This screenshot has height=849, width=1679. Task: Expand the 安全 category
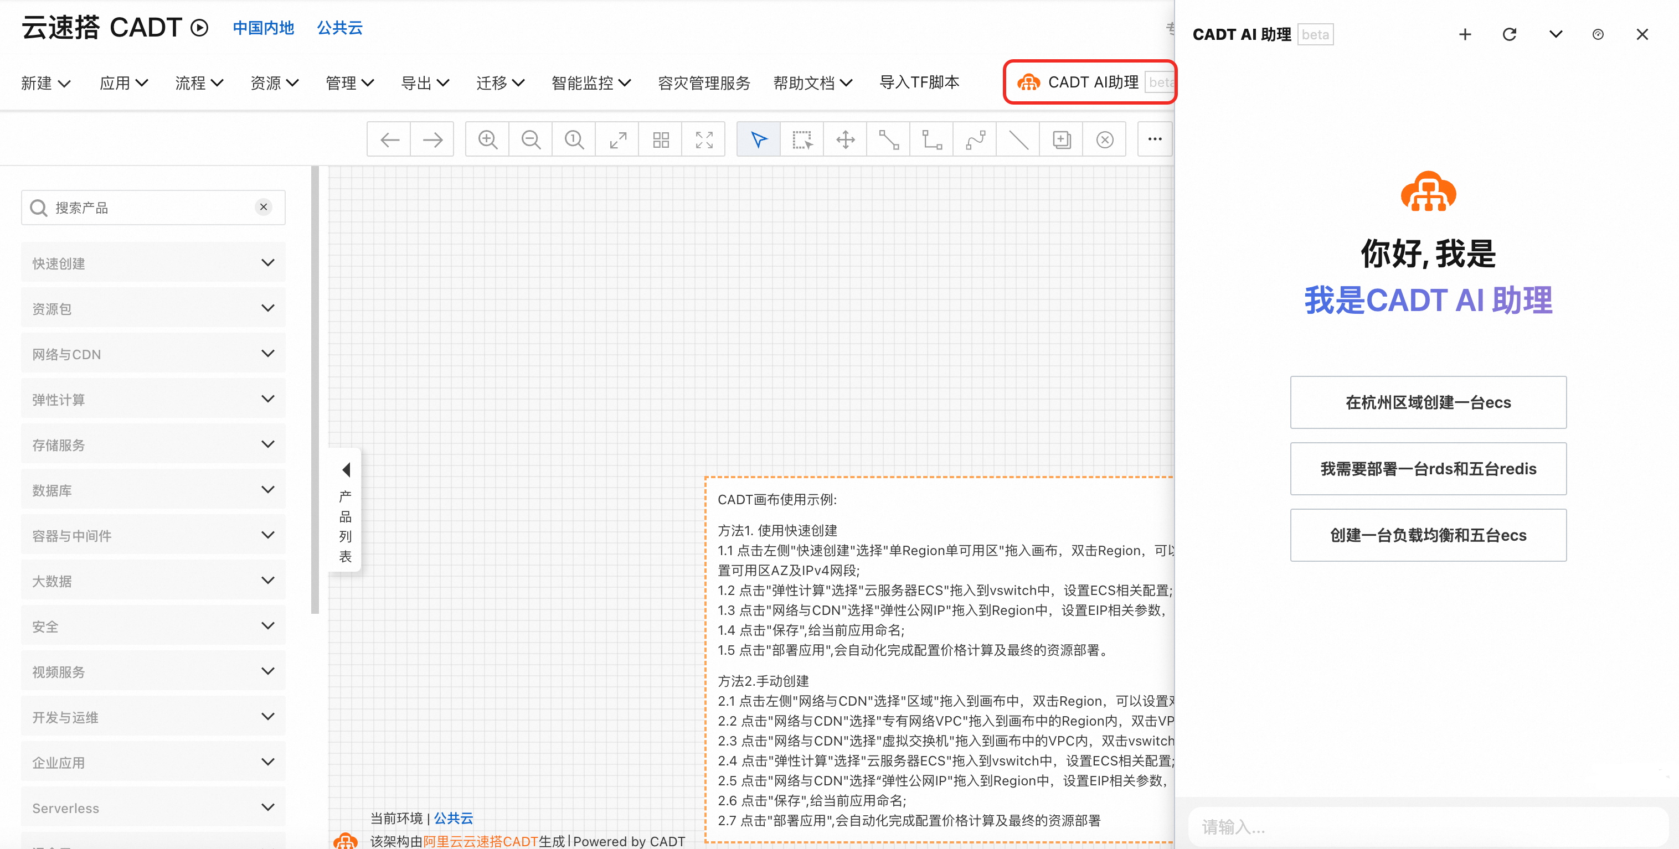[153, 626]
